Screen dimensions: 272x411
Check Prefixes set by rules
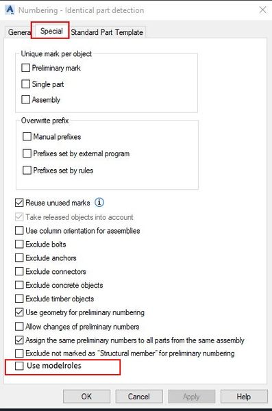(27, 171)
